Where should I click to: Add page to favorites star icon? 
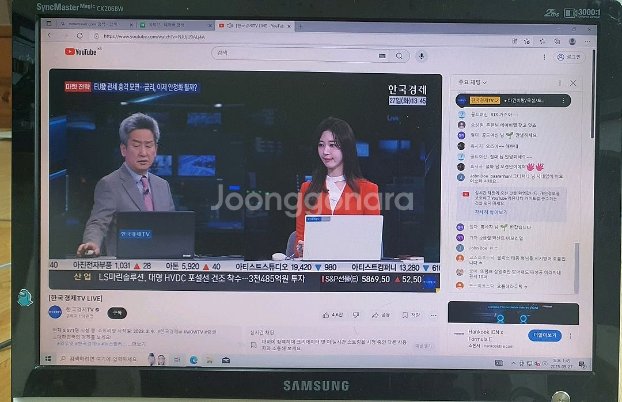(x=527, y=41)
